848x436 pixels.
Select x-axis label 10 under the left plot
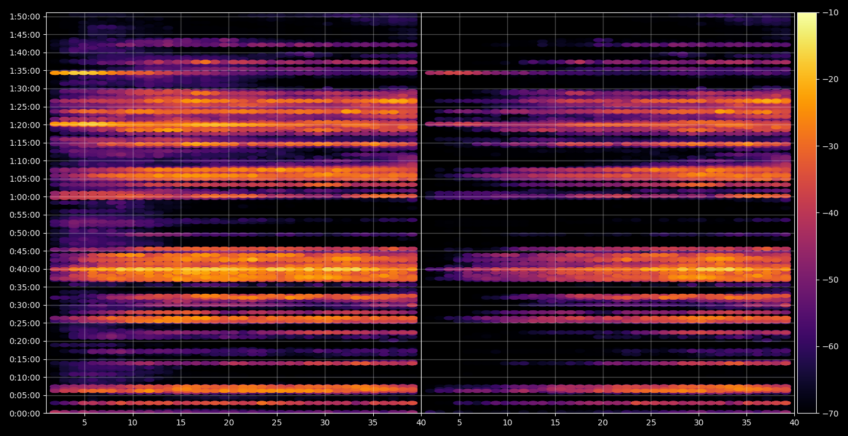pyautogui.click(x=132, y=423)
